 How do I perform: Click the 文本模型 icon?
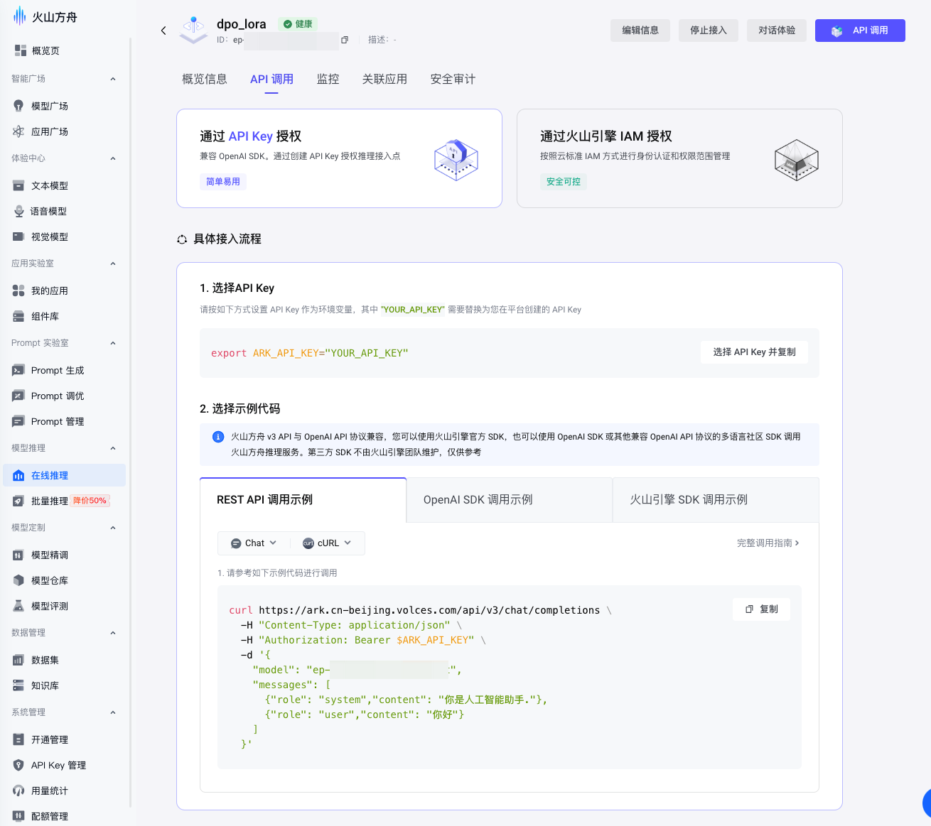click(18, 185)
